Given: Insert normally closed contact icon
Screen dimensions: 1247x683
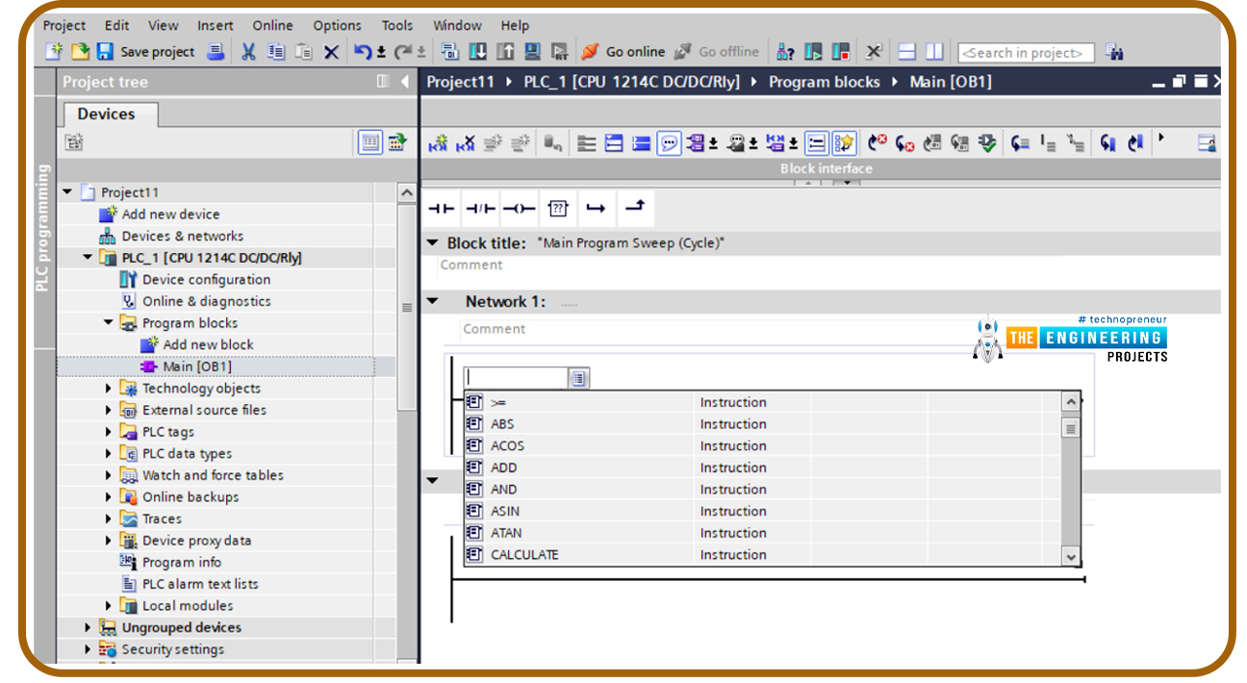Looking at the screenshot, I should pos(480,208).
